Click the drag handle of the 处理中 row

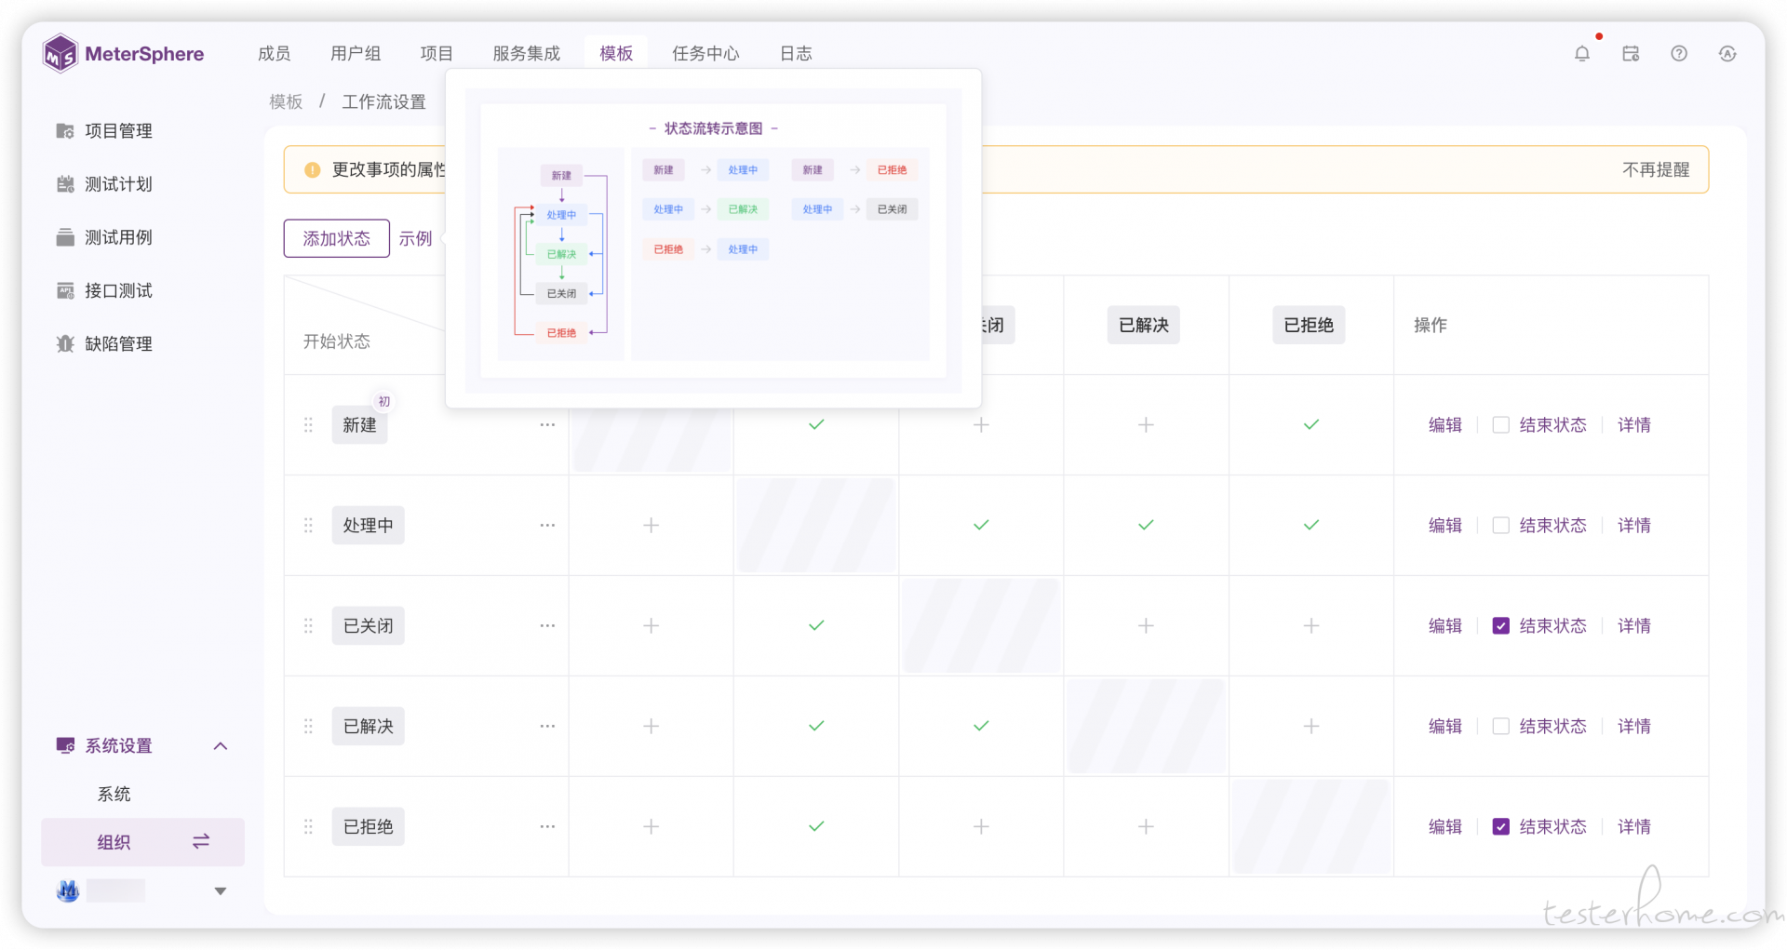[x=308, y=526]
